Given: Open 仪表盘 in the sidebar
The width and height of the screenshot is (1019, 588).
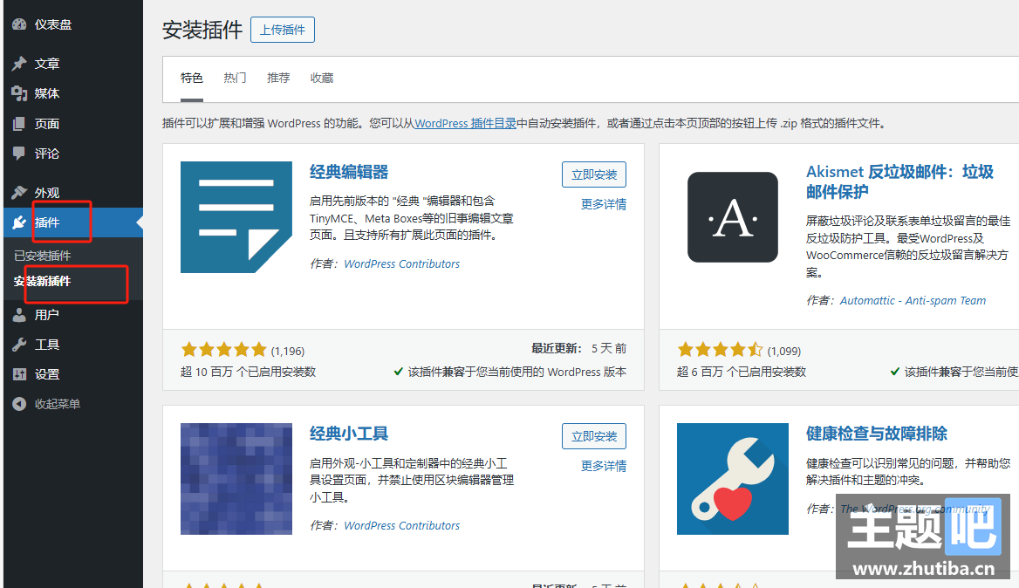Looking at the screenshot, I should [52, 24].
